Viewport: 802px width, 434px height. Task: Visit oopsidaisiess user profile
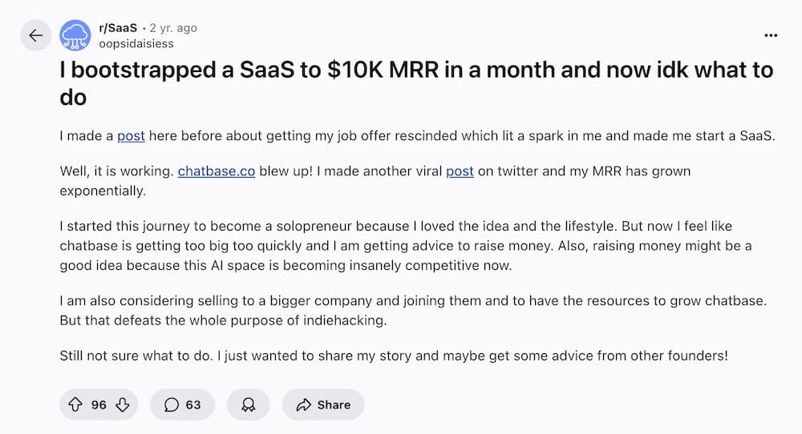pyautogui.click(x=136, y=43)
